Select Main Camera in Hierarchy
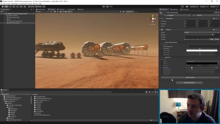The height and width of the screenshot is (124, 220). pyautogui.click(x=13, y=15)
